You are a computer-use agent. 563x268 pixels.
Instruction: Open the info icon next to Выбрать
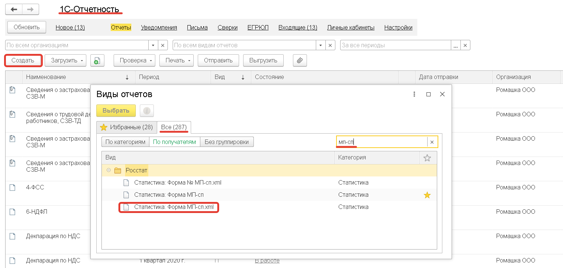[x=146, y=110]
